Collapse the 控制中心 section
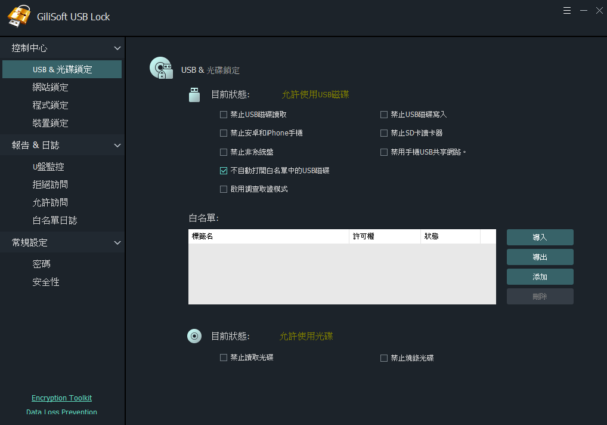The width and height of the screenshot is (607, 425). pos(117,48)
